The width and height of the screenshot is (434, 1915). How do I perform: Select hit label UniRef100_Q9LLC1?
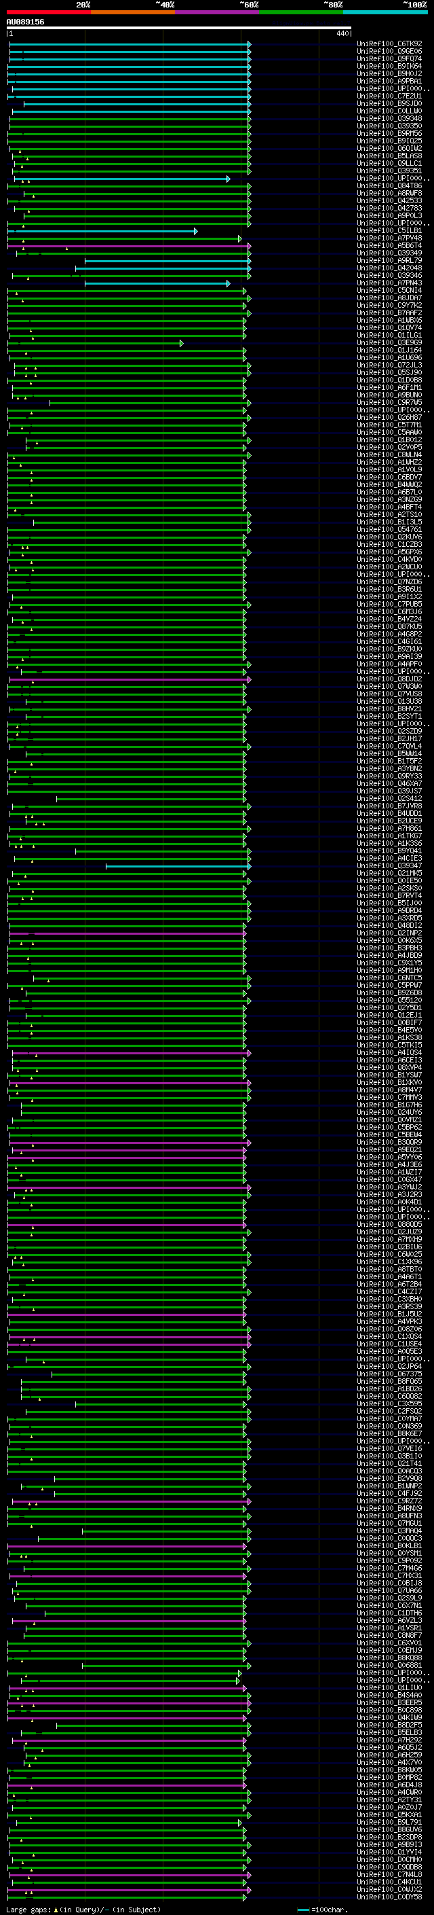[389, 164]
